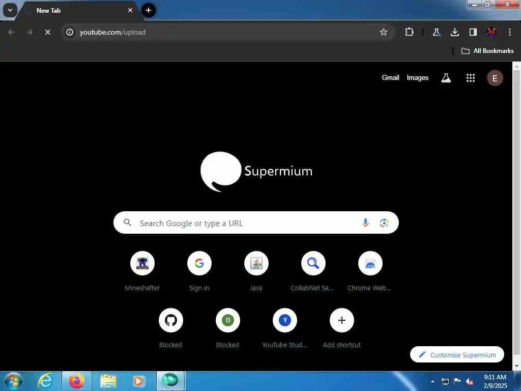The width and height of the screenshot is (521, 391).
Task: Open the GitHub Blocked shortcut
Action: coord(171,328)
